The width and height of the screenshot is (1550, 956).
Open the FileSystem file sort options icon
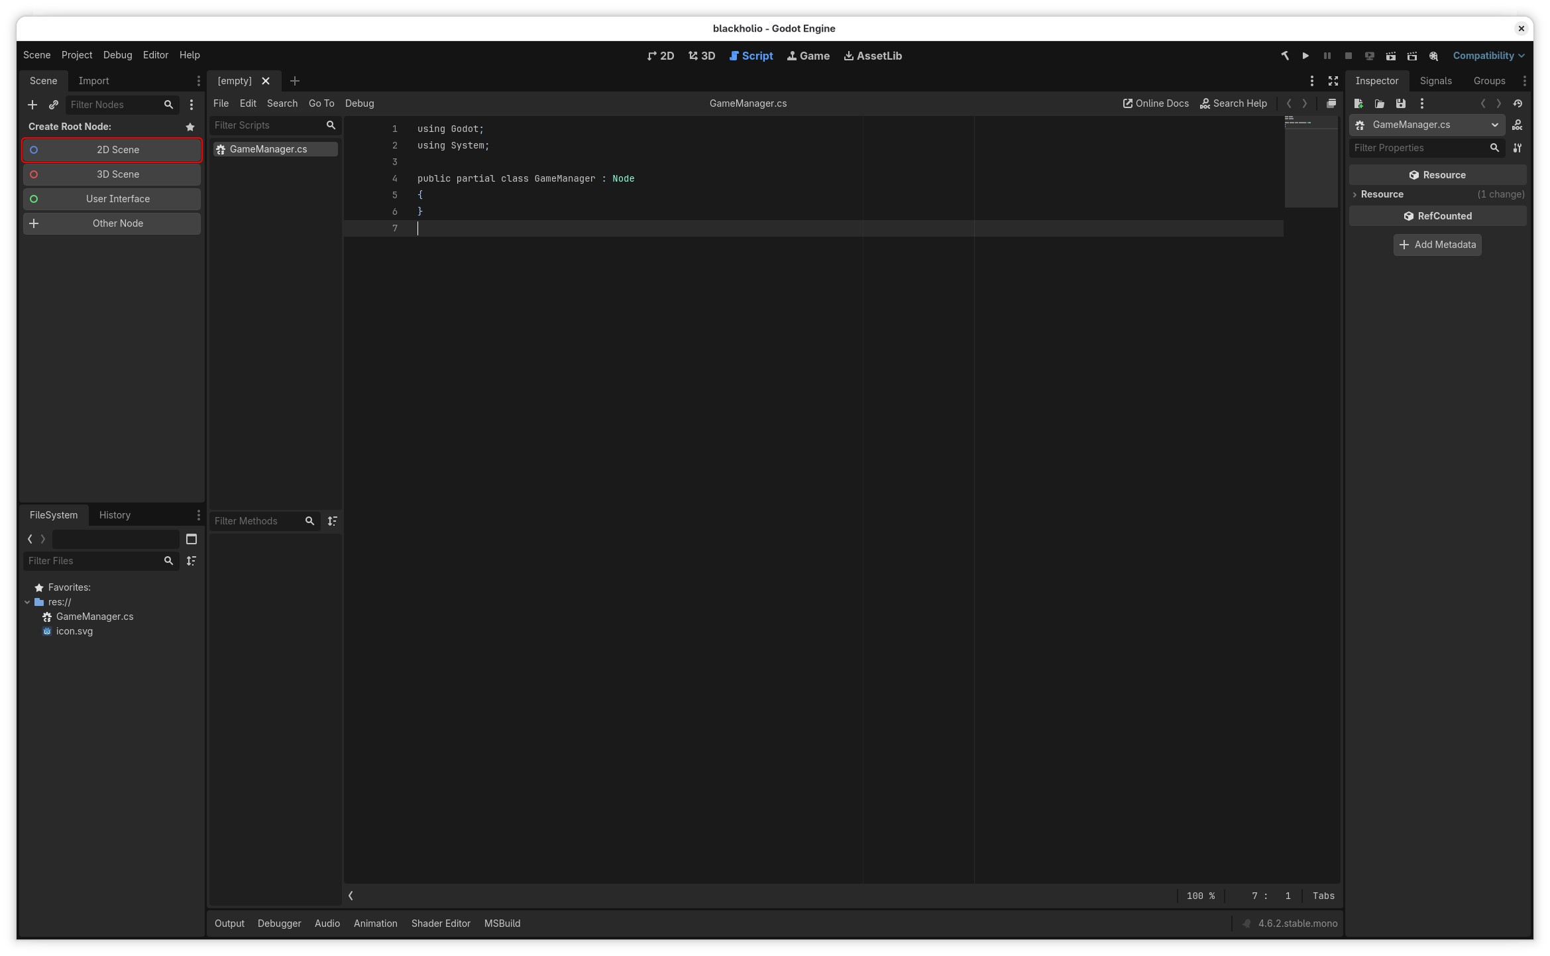tap(192, 561)
